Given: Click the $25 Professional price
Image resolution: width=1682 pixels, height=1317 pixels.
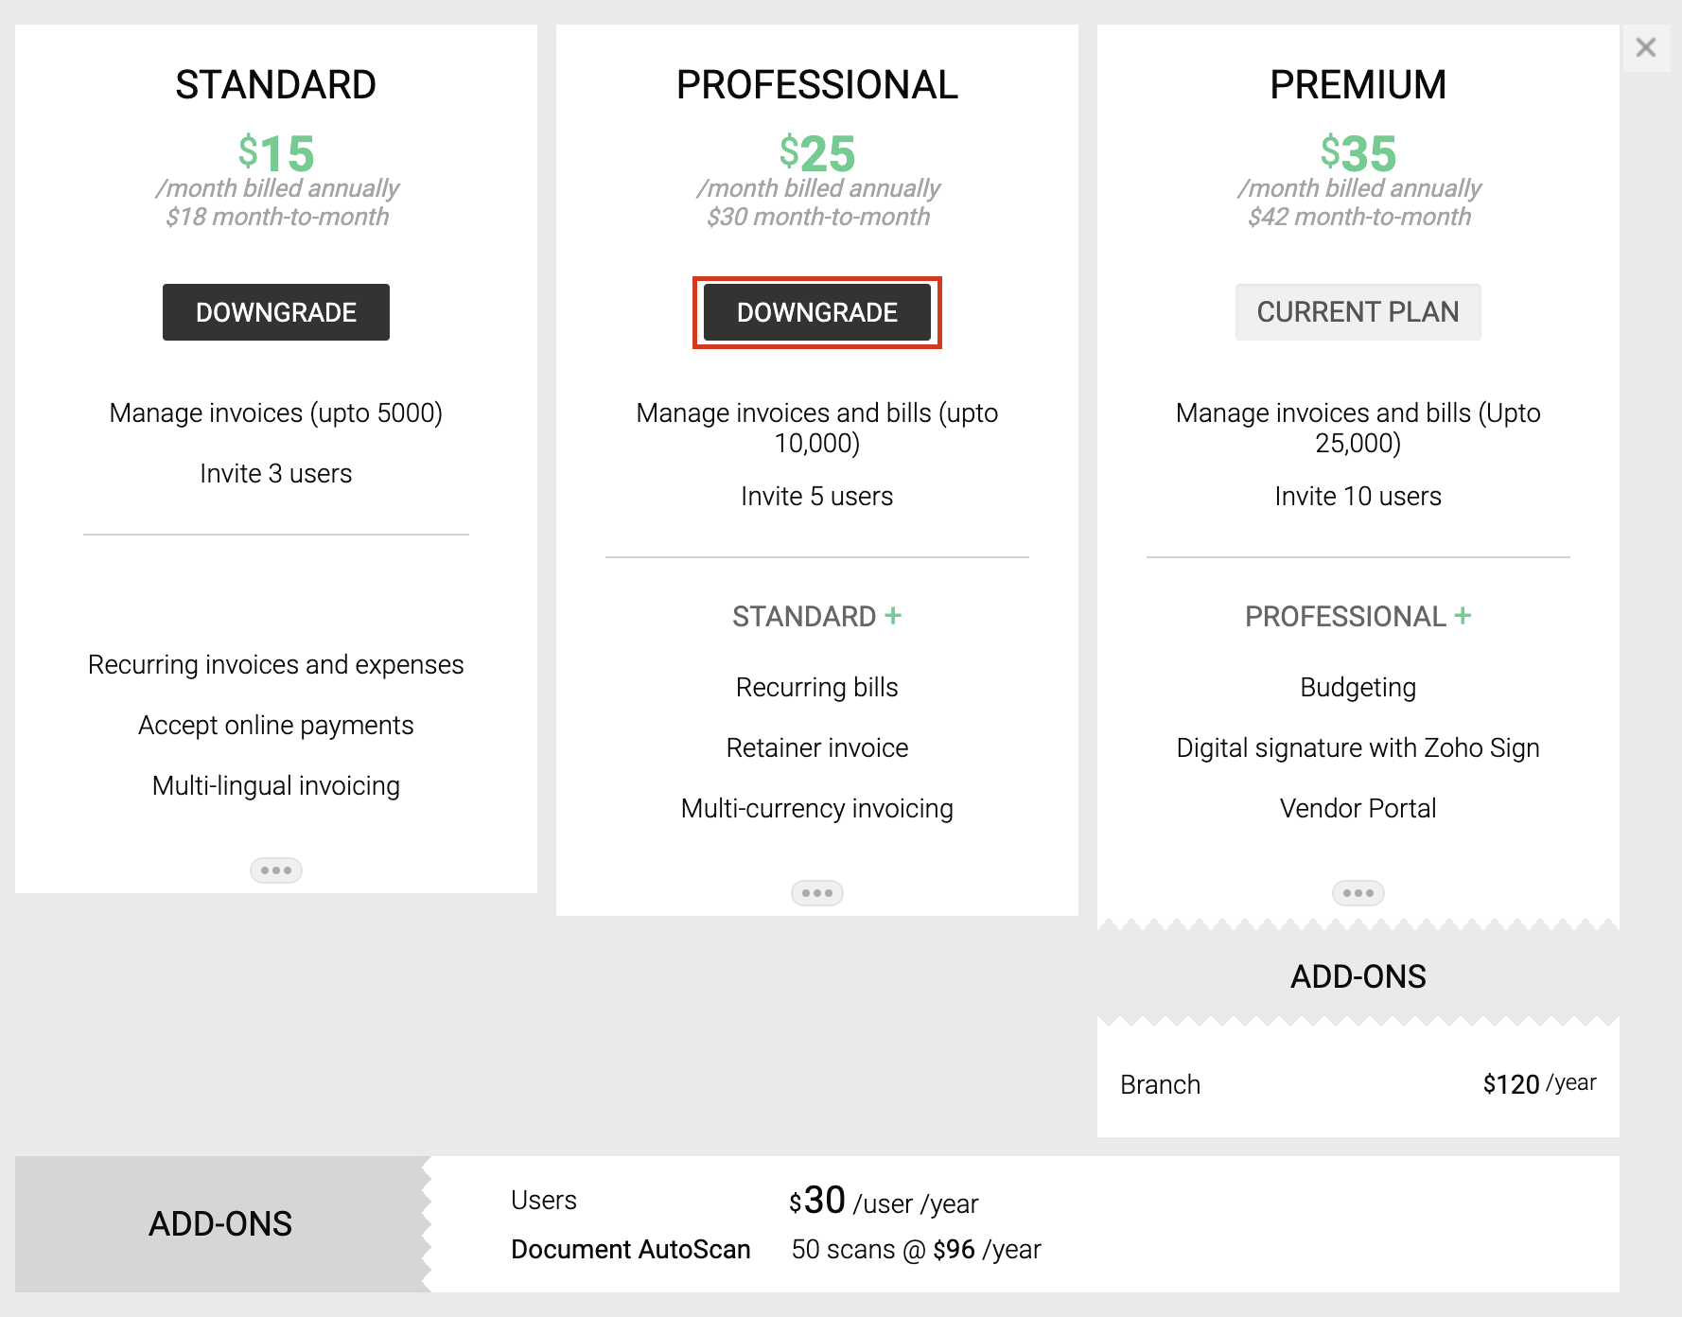Looking at the screenshot, I should tap(817, 153).
